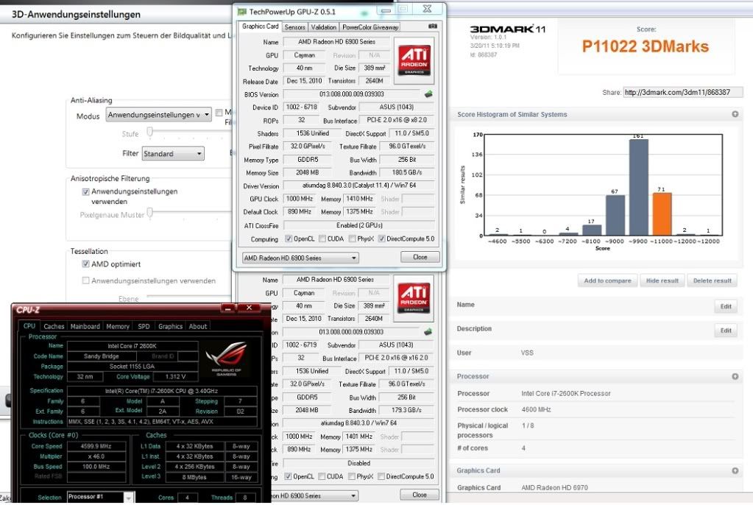Click the Anti-Aliasing Stufe slider
753x505 pixels.
(149, 133)
